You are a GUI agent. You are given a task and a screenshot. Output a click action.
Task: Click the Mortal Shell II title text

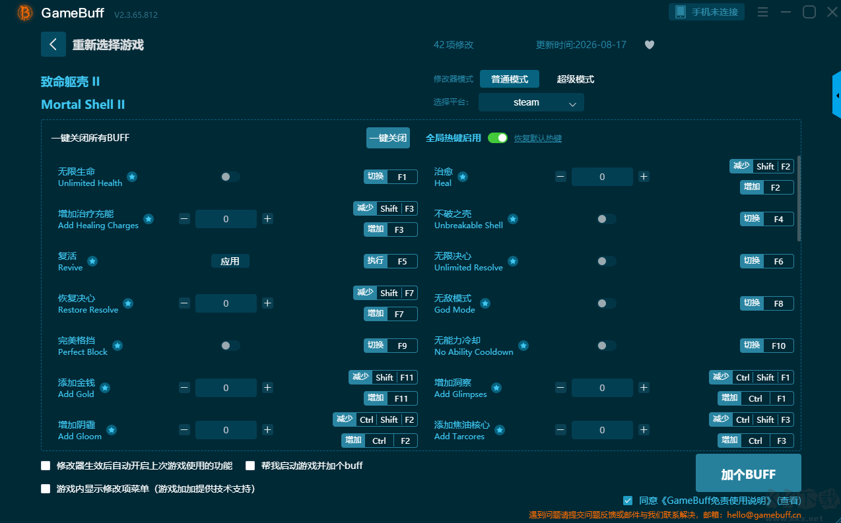click(x=83, y=104)
